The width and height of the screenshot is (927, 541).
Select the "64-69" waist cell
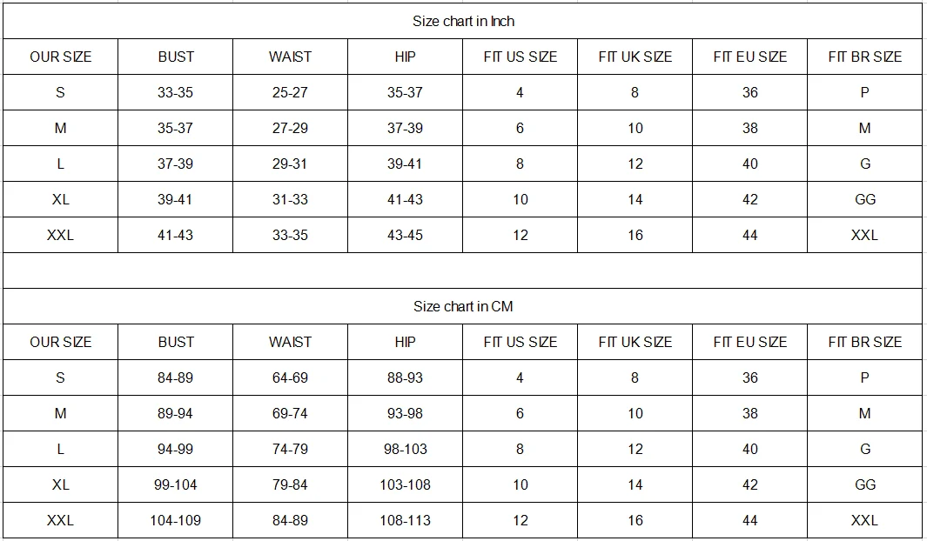(x=290, y=377)
